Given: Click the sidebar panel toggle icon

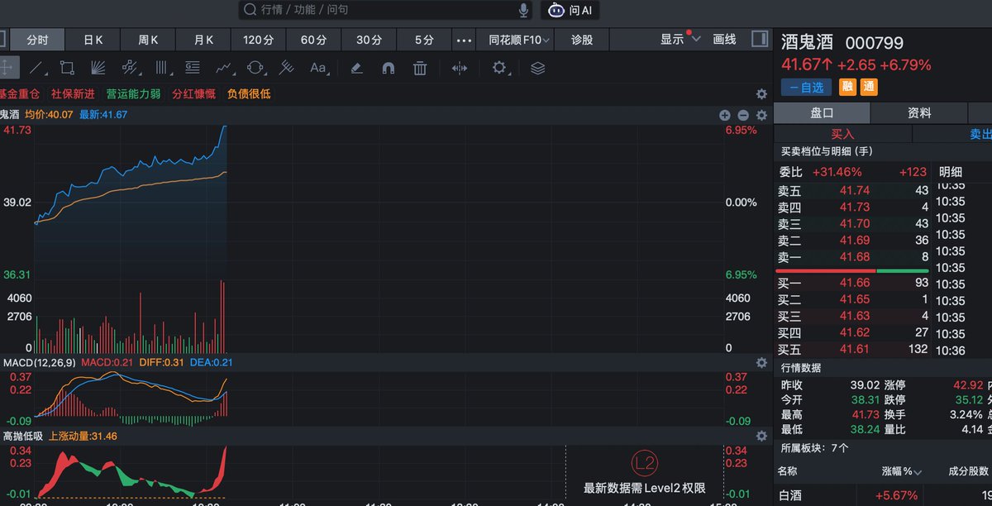Looking at the screenshot, I should point(759,39).
